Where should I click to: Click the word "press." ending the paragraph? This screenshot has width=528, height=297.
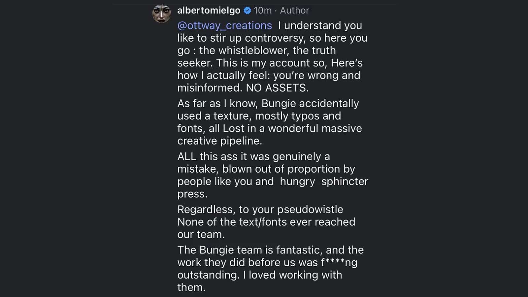192,194
